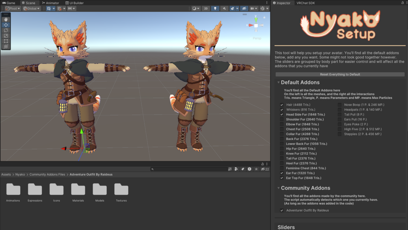Uncheck the Whiskers addon

tap(282, 110)
